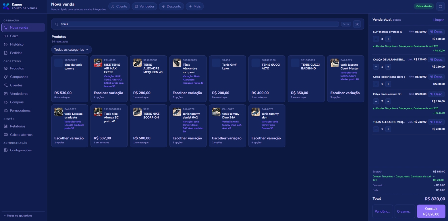Click the Kanoo logo icon
This screenshot has width=448, height=221.
(6, 6)
